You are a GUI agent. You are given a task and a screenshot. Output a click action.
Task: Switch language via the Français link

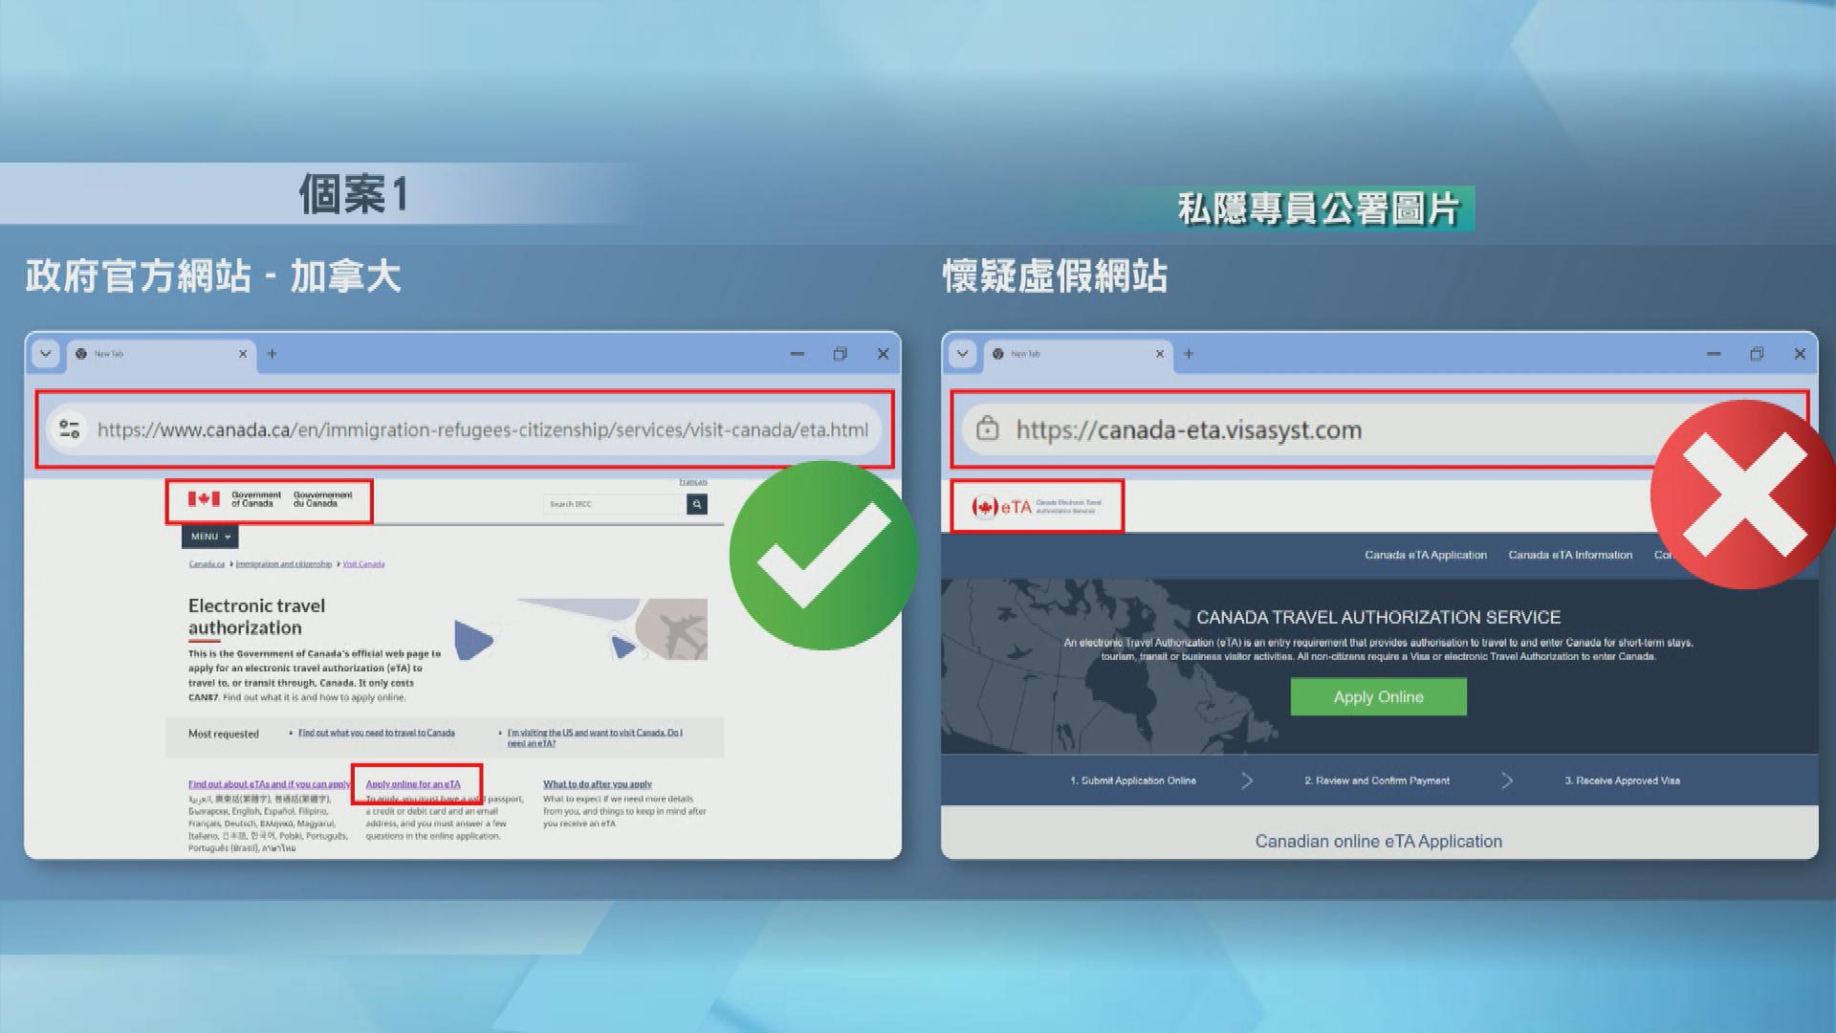[693, 482]
